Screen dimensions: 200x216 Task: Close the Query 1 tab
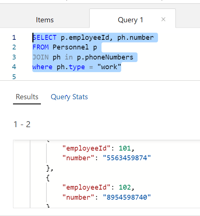163,19
